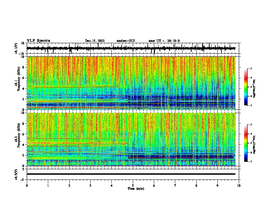Click inside the ch.2 frequency spectrogram
This screenshot has height=208, width=269.
[x=131, y=139]
